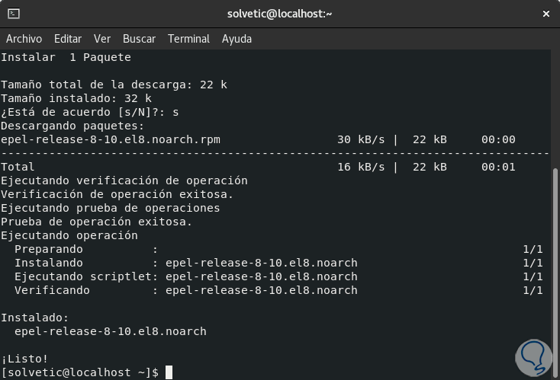The image size is (560, 380).
Task: Close the terminal window
Action: click(x=545, y=14)
